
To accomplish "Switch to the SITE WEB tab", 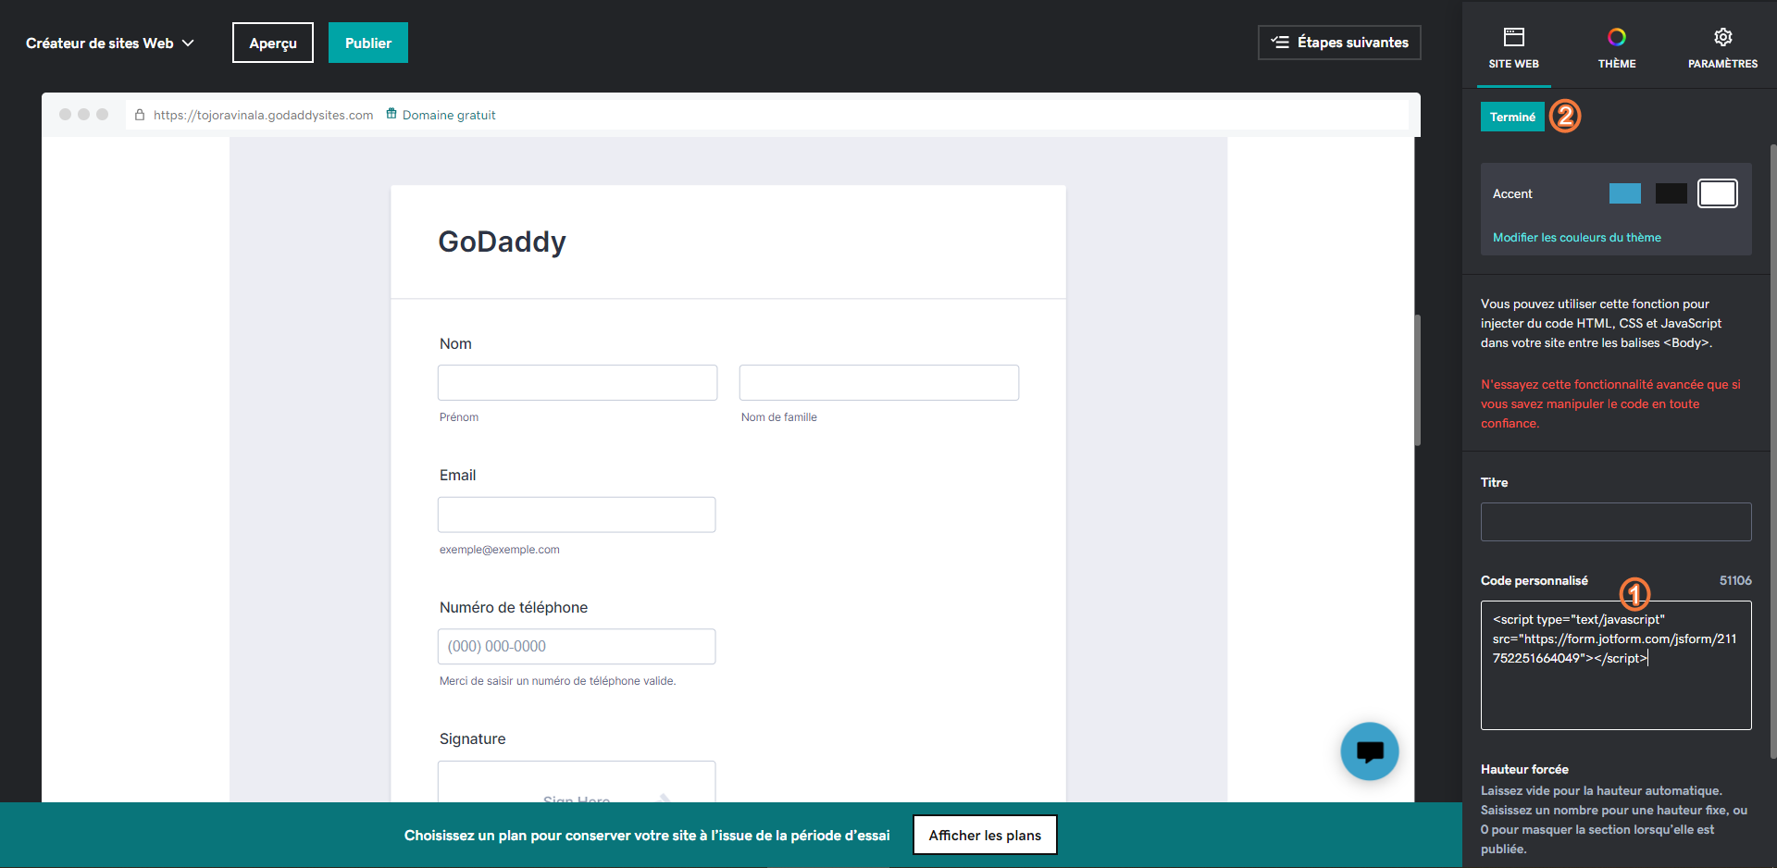I will (1514, 48).
